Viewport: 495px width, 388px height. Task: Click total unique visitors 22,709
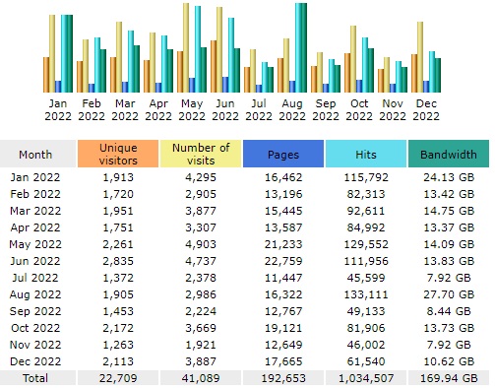(118, 378)
